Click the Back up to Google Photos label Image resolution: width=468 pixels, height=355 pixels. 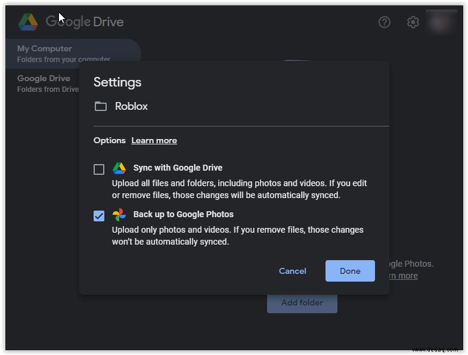(x=183, y=214)
